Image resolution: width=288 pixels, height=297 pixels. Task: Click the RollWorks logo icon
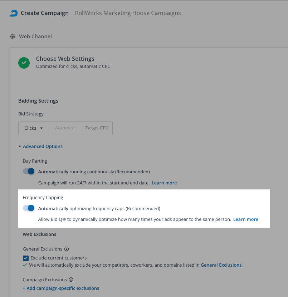pyautogui.click(x=14, y=13)
